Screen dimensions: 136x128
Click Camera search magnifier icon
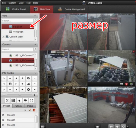coord(35,49)
